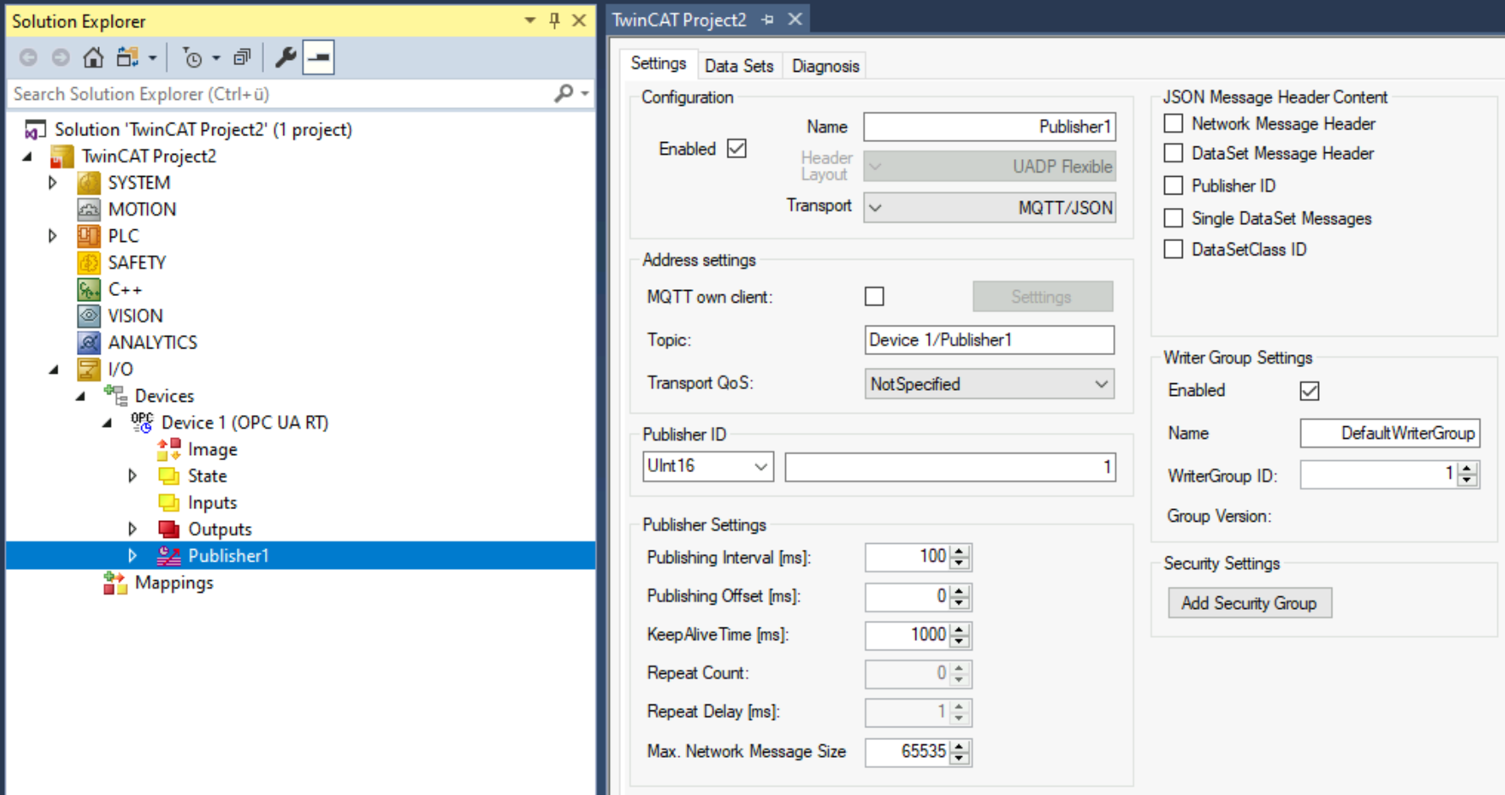Toggle the Configuration Enabled checkbox

click(x=737, y=149)
